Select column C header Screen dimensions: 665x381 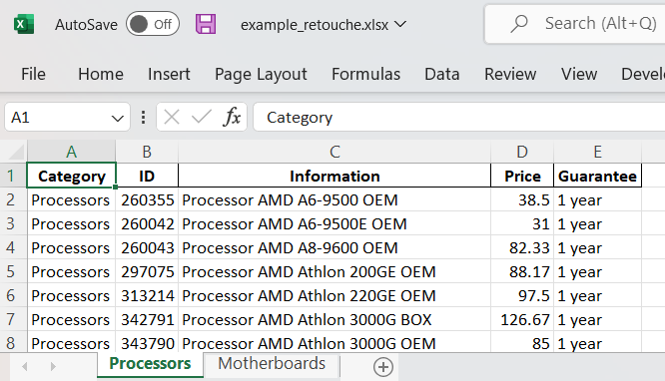[x=334, y=152]
